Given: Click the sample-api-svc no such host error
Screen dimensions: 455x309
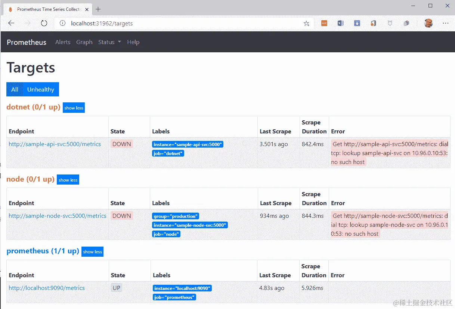Looking at the screenshot, I should coord(390,153).
